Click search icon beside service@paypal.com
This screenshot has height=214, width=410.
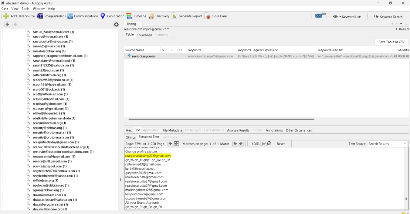pyautogui.click(x=28, y=166)
